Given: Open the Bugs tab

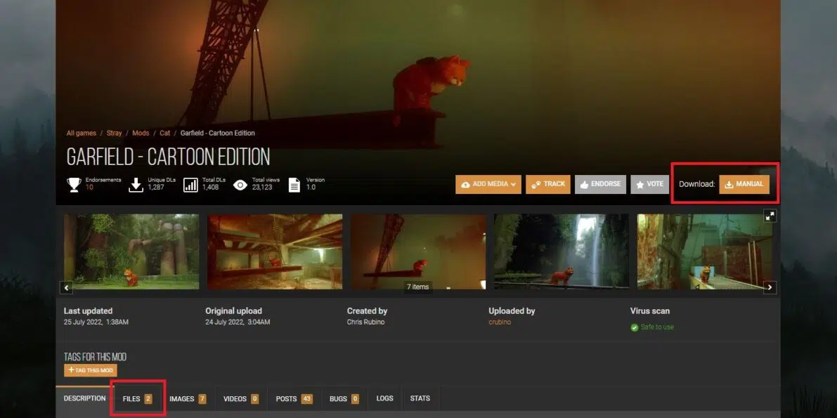Looking at the screenshot, I should pyautogui.click(x=344, y=399).
